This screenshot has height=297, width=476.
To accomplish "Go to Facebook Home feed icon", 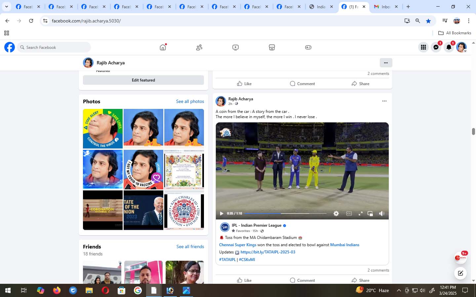I will [x=163, y=47].
